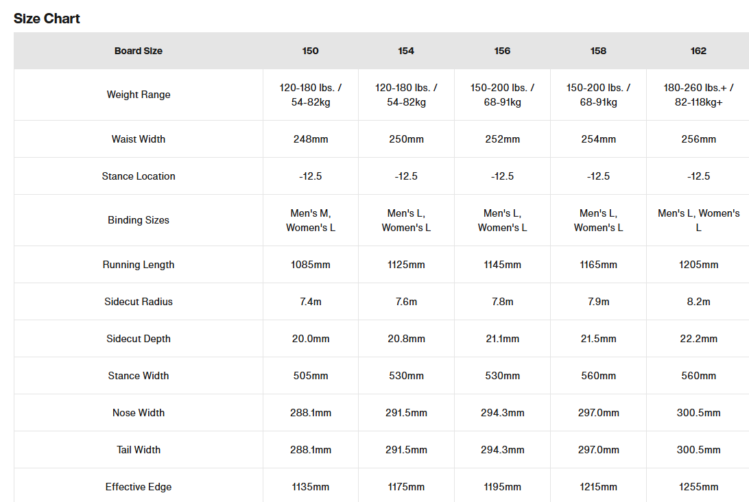This screenshot has width=749, height=502.
Task: Click the 162 board size header
Action: pos(698,51)
